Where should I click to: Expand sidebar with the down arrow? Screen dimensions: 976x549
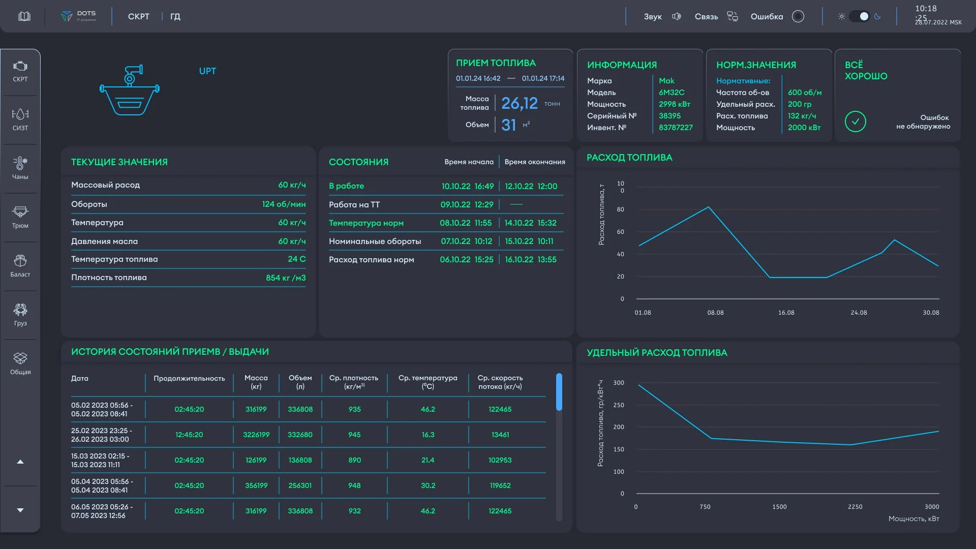[20, 510]
